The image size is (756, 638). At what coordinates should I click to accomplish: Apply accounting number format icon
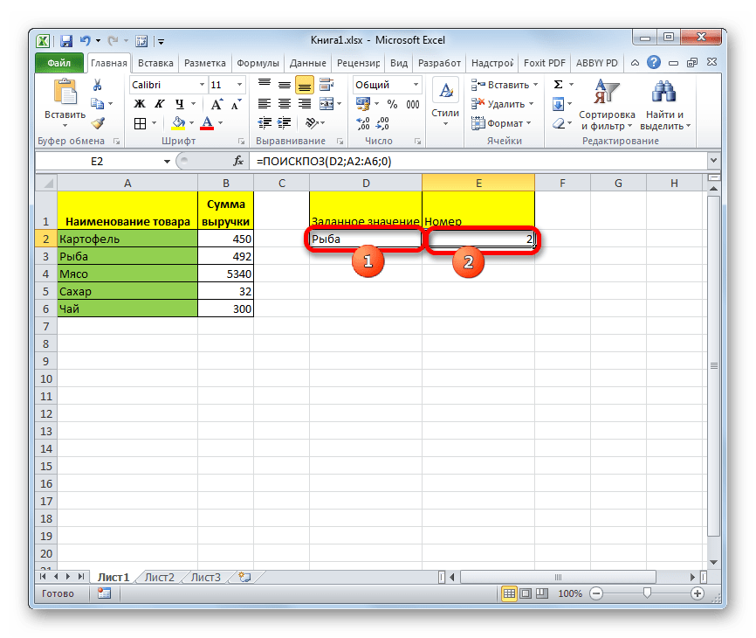[363, 104]
